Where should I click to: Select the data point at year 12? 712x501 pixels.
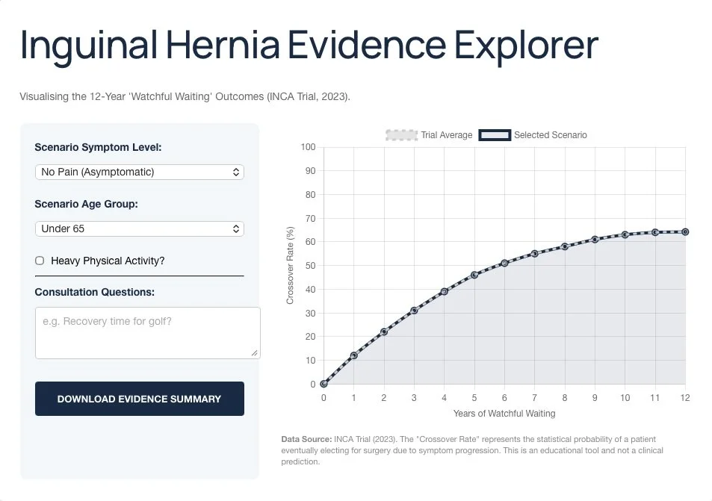click(685, 231)
